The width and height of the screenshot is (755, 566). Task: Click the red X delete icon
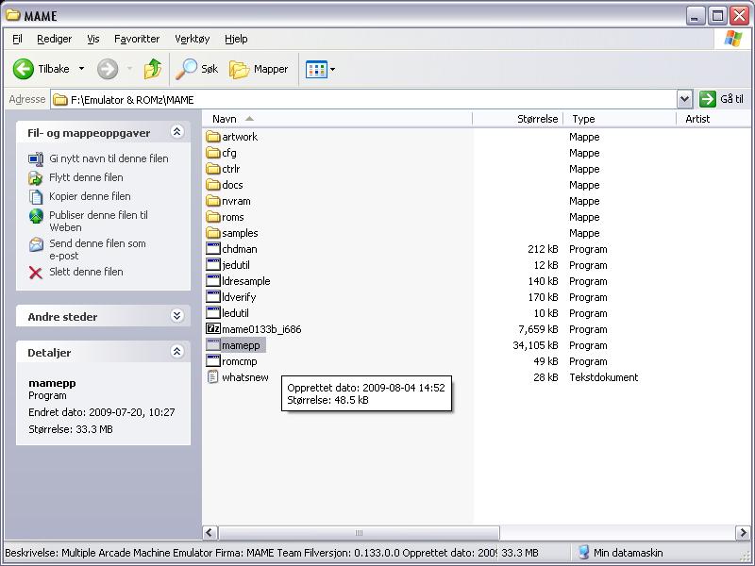click(36, 273)
